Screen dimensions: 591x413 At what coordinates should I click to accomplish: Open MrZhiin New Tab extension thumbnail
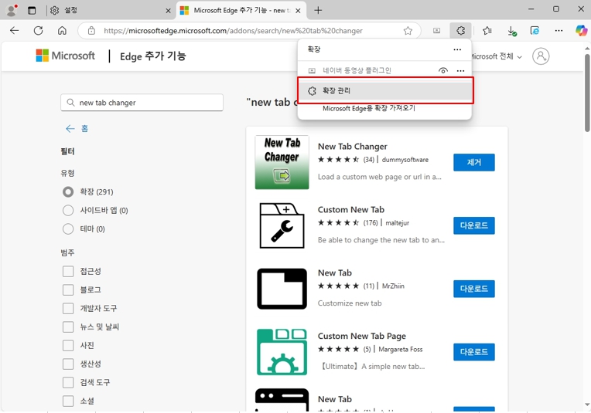(x=282, y=289)
